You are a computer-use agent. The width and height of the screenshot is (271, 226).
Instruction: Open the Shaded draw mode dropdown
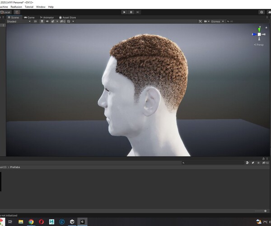point(19,21)
